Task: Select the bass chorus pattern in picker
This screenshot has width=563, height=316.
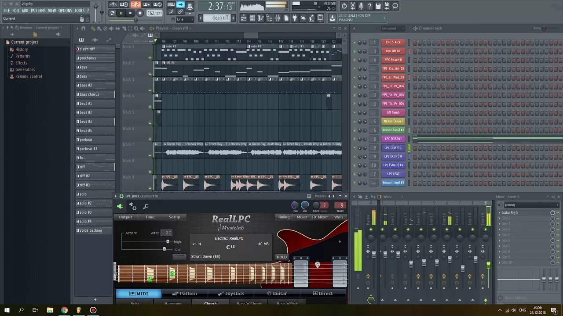Action: click(x=95, y=94)
